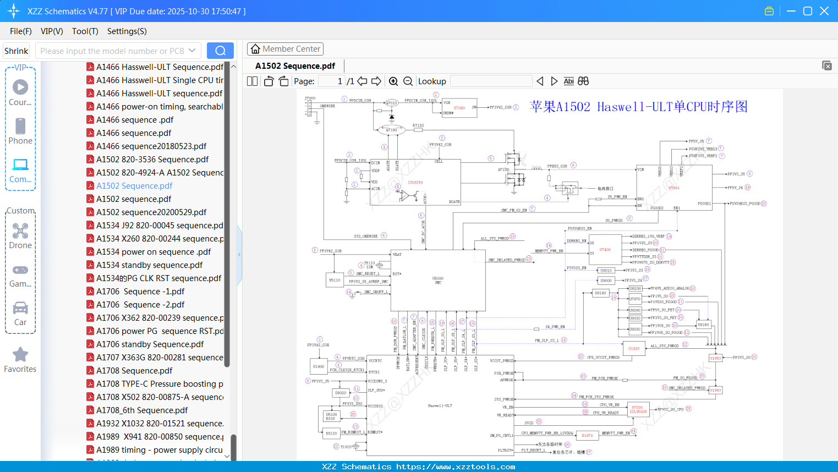Select the Computer category icon
The width and height of the screenshot is (838, 472).
point(20,164)
